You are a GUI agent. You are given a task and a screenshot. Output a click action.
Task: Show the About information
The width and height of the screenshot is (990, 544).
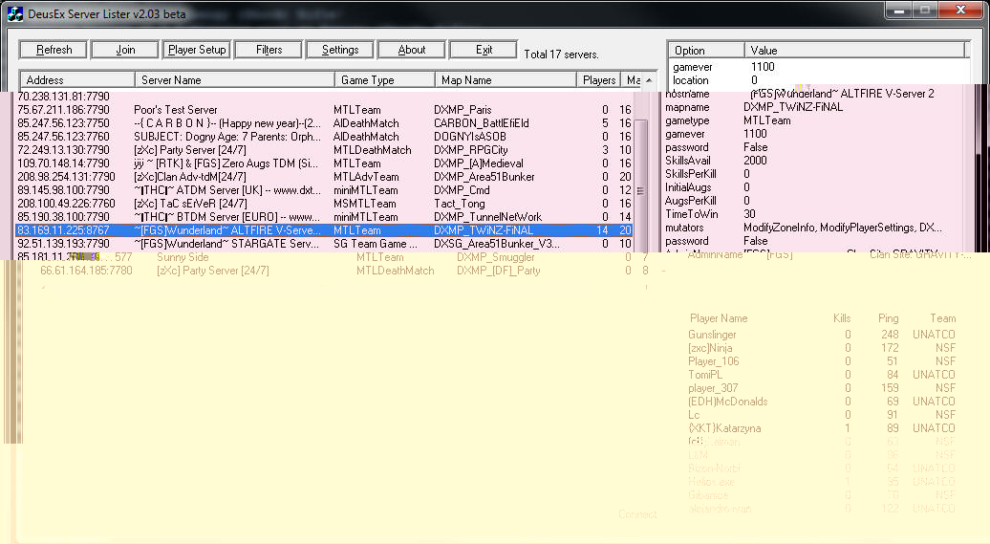[x=412, y=50]
